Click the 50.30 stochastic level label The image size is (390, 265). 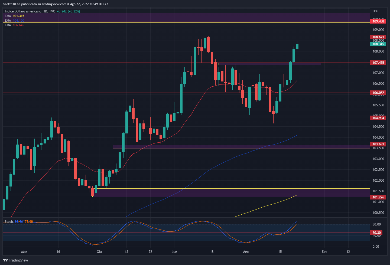point(376,233)
